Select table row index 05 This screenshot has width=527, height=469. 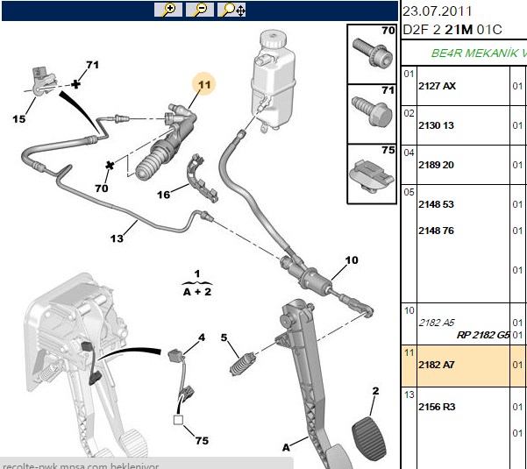(x=409, y=192)
